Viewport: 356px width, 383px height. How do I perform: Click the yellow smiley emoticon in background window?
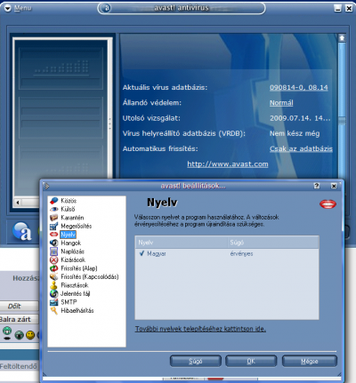(30, 335)
